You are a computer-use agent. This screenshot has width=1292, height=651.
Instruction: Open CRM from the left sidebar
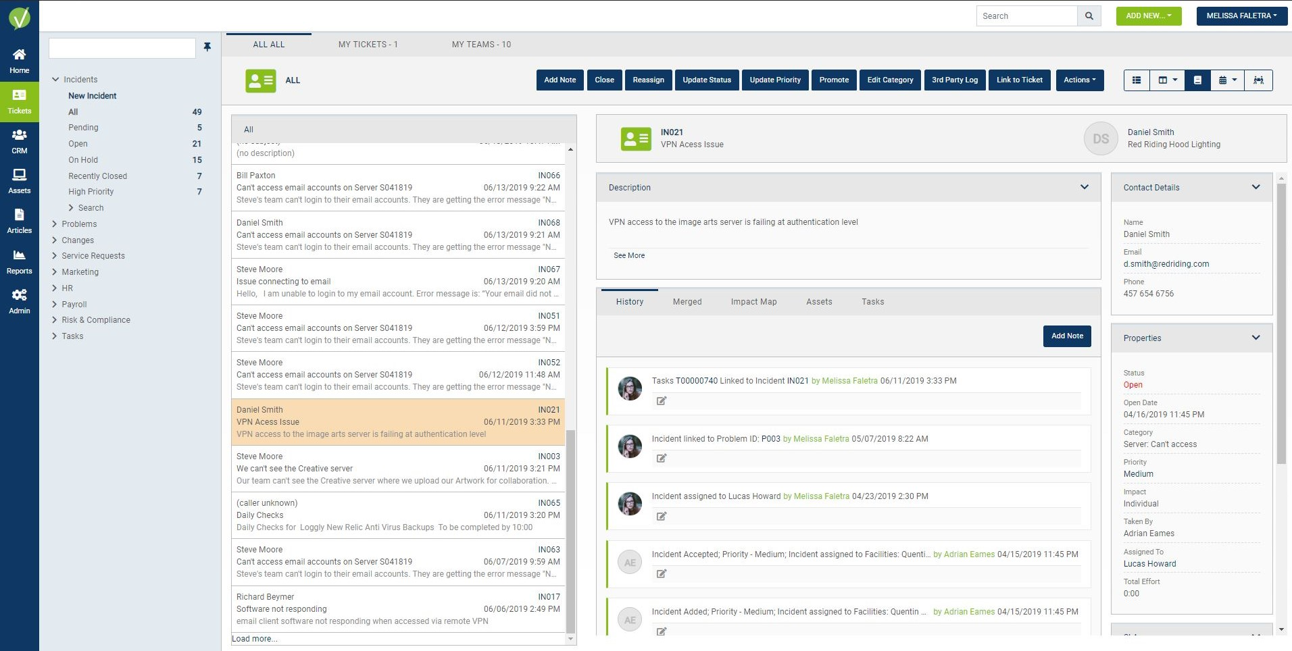point(20,141)
